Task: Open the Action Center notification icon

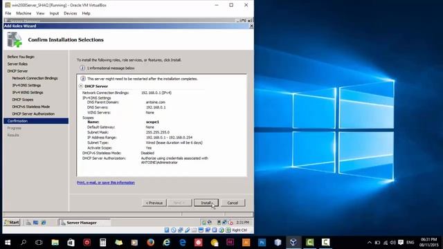Action: (401, 242)
